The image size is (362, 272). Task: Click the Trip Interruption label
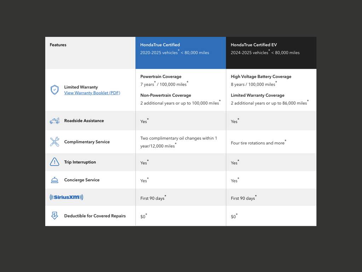pos(80,162)
